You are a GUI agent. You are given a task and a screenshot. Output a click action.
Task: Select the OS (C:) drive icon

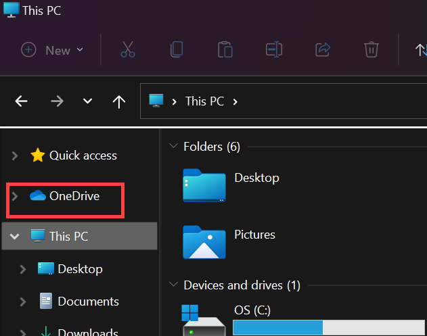tap(204, 320)
